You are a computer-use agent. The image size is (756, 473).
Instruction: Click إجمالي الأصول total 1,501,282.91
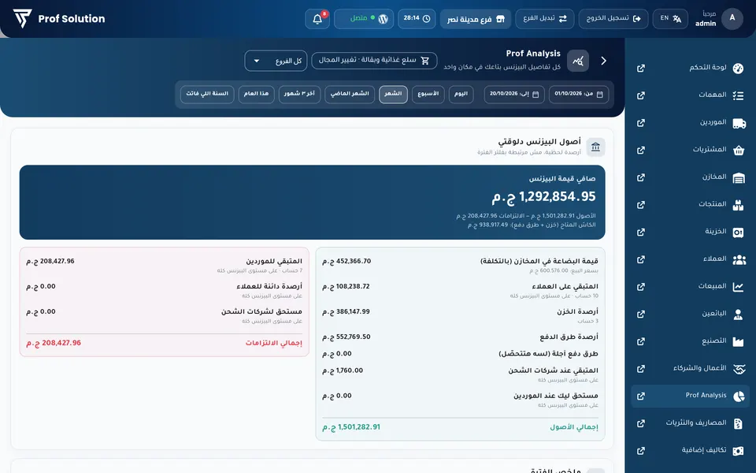tap(351, 427)
